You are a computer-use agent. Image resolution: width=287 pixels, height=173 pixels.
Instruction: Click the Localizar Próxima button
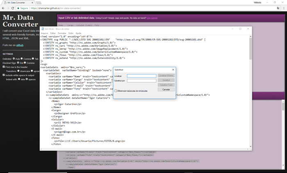(166, 75)
